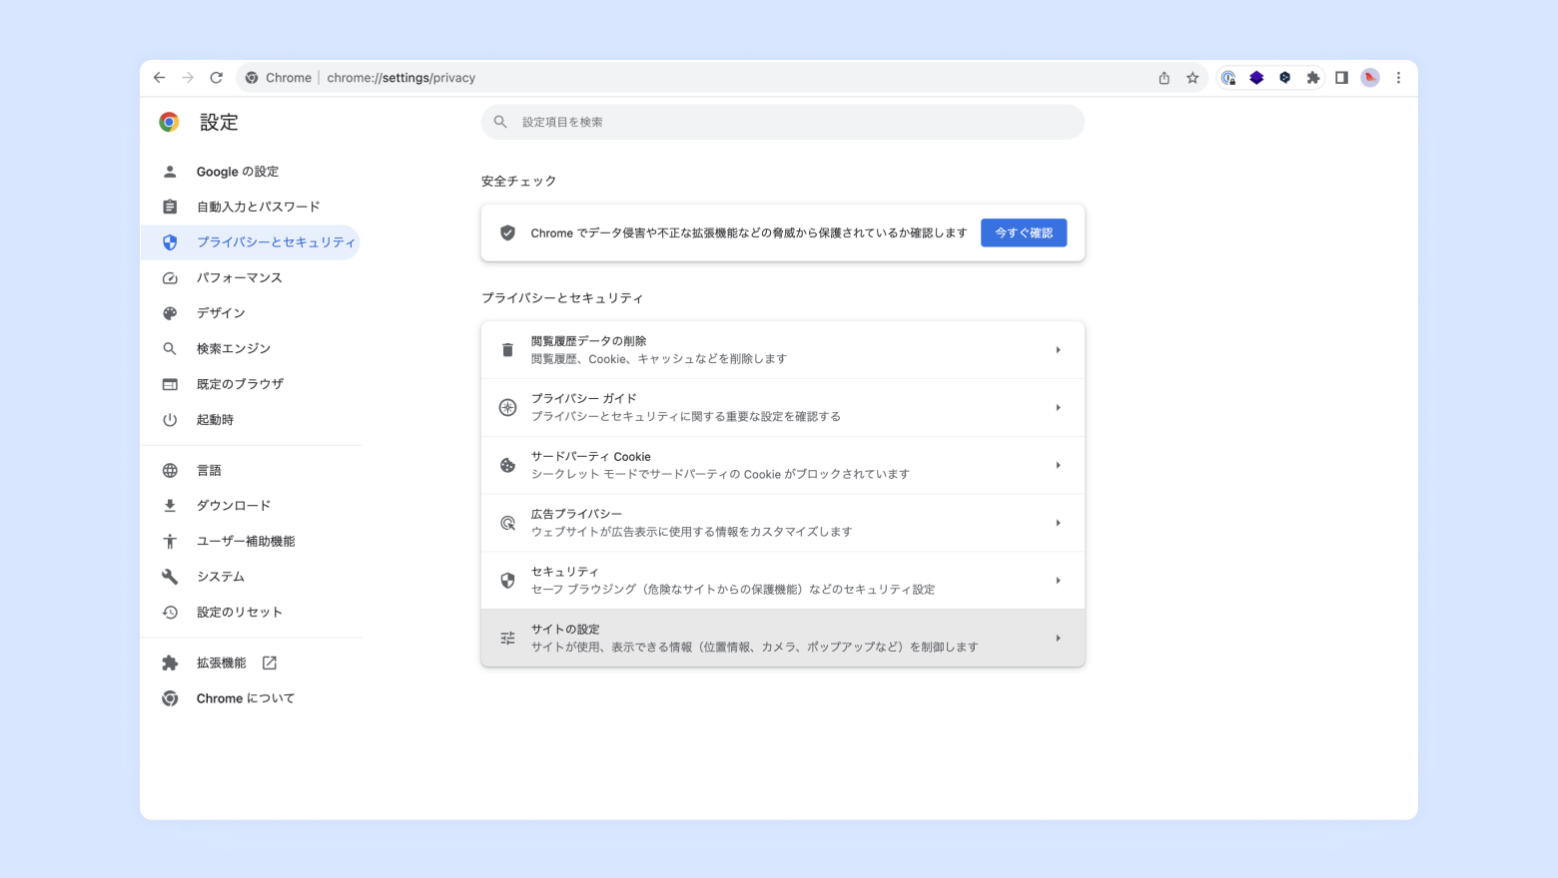Open Chrome's three-dot menu
Screen dimensions: 1558x878
[x=1398, y=78]
